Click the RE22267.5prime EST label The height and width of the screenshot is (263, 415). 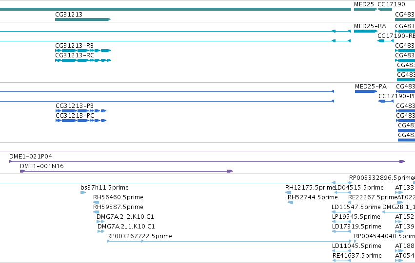click(x=373, y=197)
